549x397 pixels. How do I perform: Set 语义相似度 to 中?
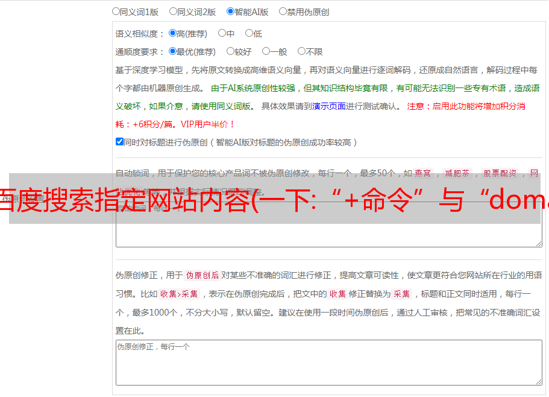tap(222, 33)
